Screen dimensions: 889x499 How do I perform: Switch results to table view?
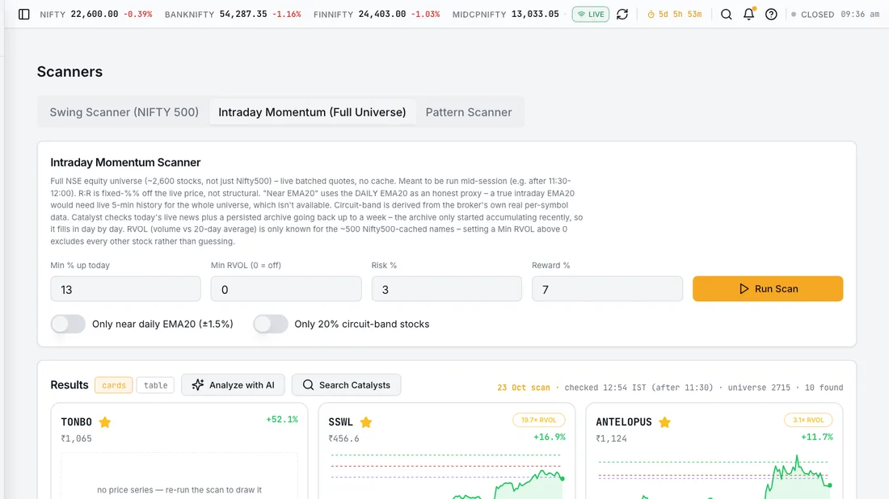pyautogui.click(x=155, y=385)
